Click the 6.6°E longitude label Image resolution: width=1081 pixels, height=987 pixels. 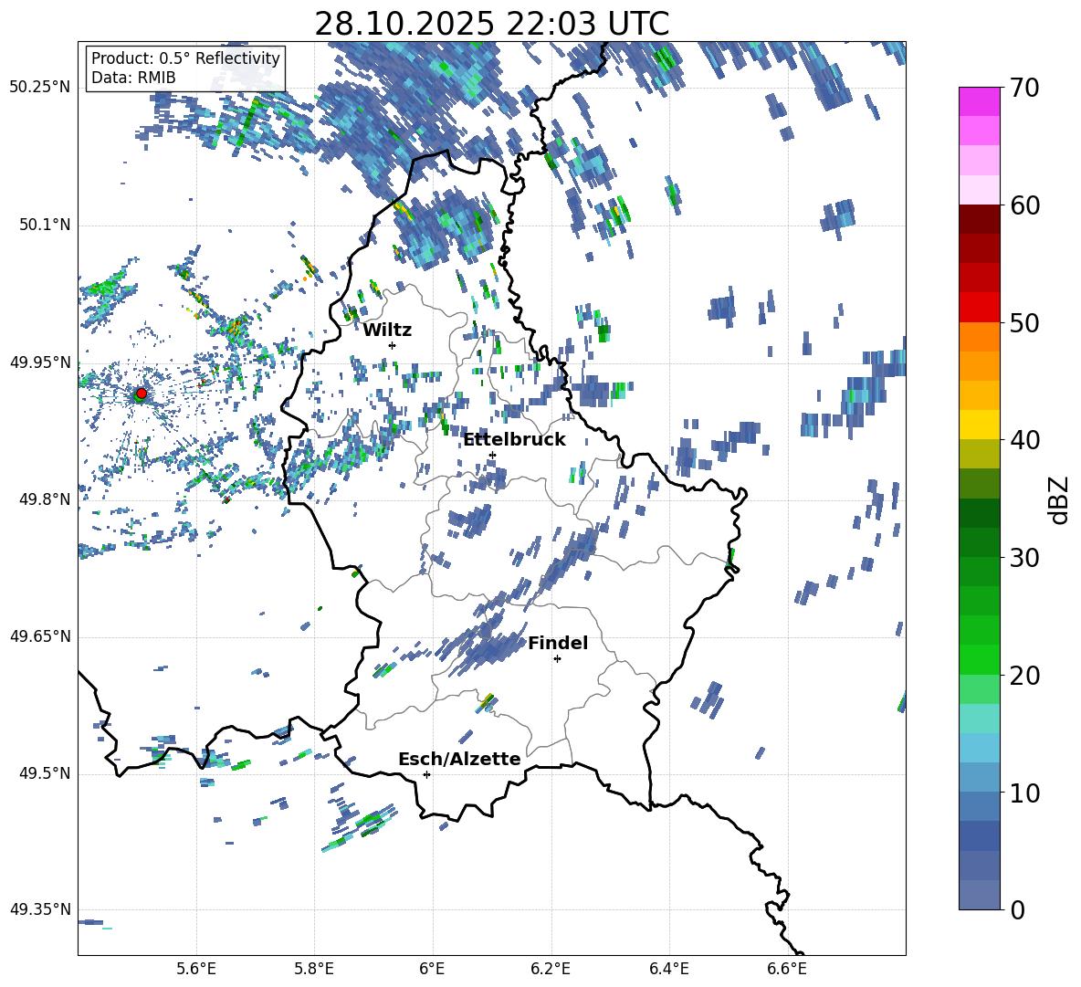point(787,969)
